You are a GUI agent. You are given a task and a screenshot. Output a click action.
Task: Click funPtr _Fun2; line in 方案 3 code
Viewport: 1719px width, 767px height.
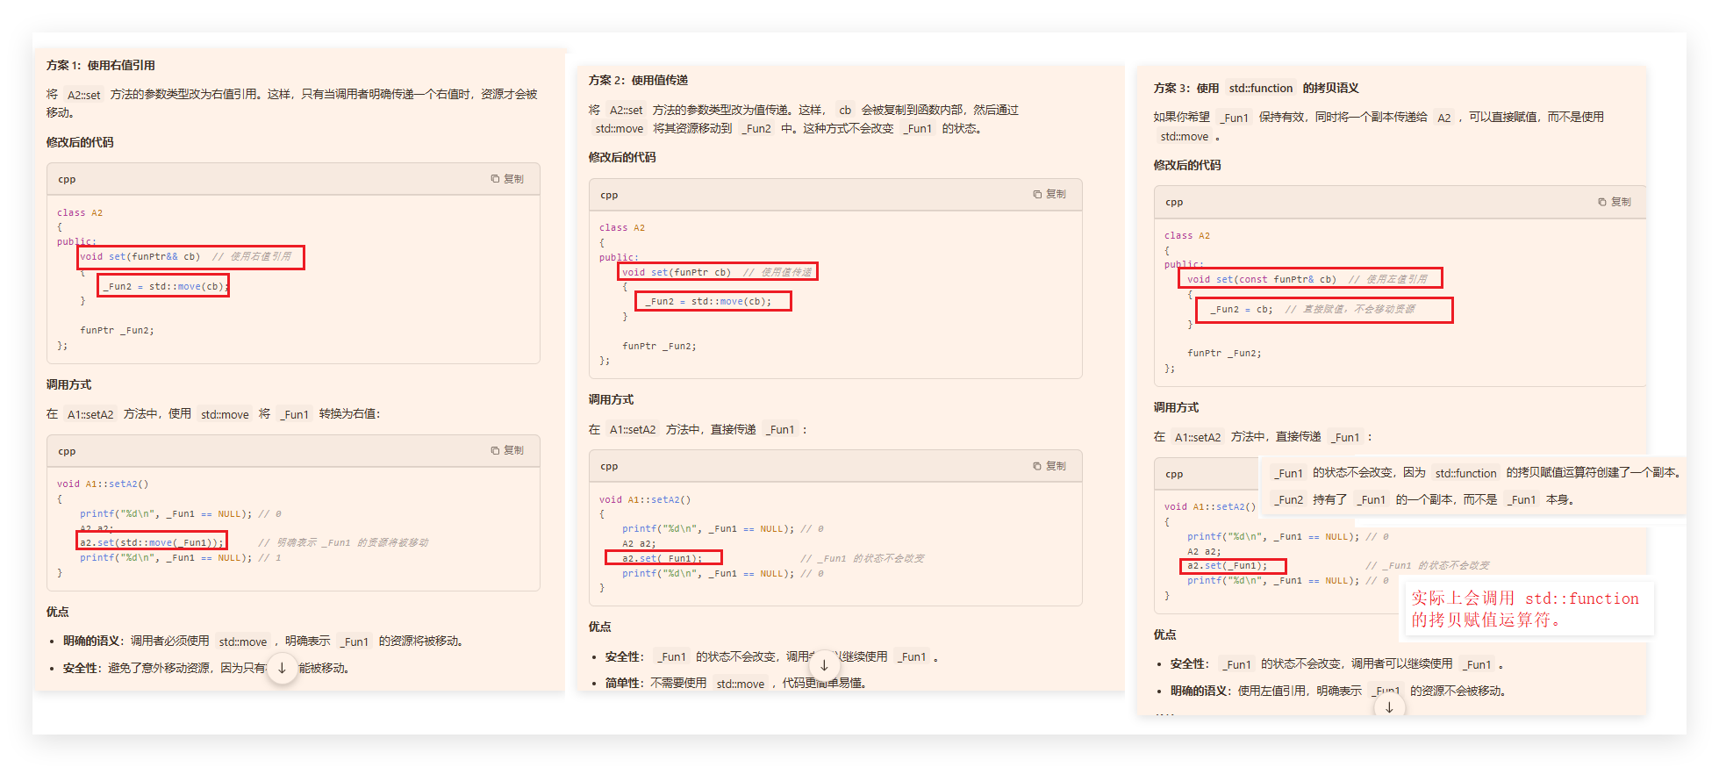(1224, 354)
